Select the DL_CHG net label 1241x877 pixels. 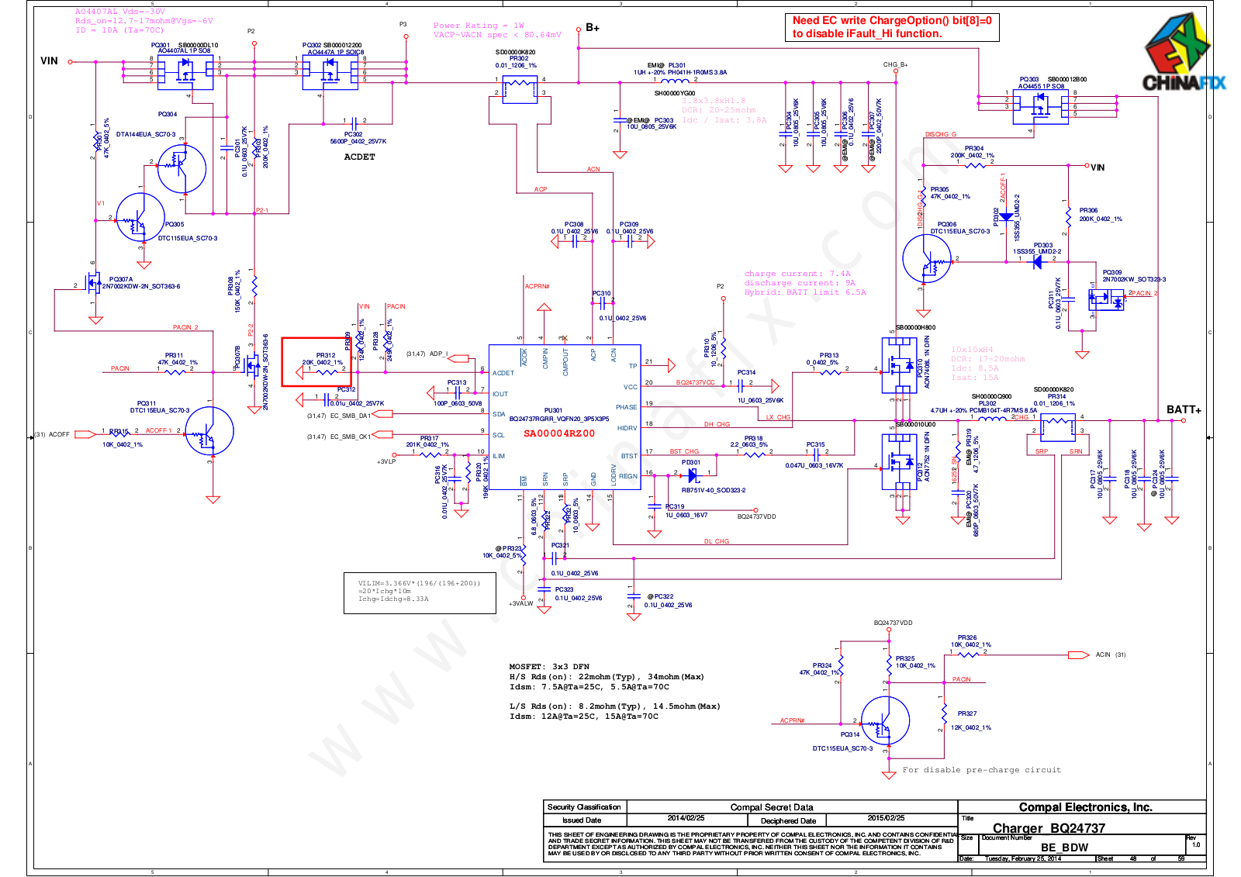pos(716,541)
